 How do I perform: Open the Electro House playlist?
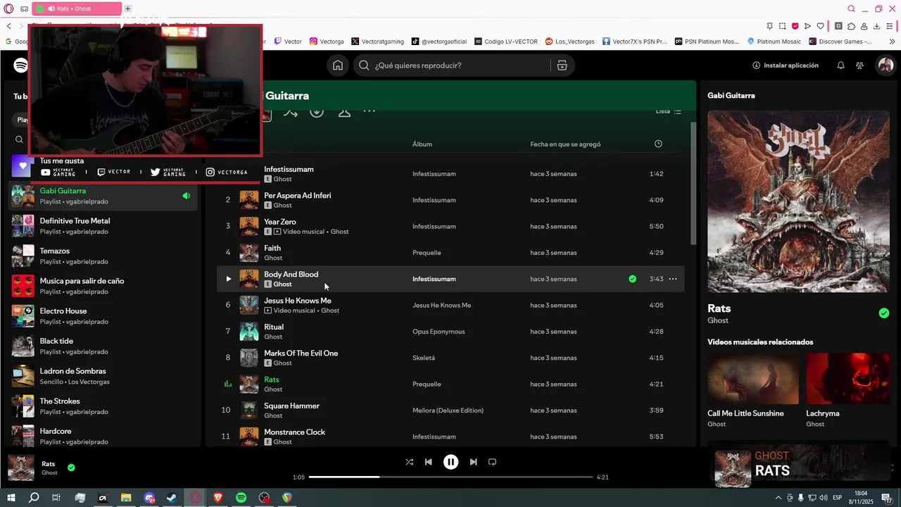(103, 316)
